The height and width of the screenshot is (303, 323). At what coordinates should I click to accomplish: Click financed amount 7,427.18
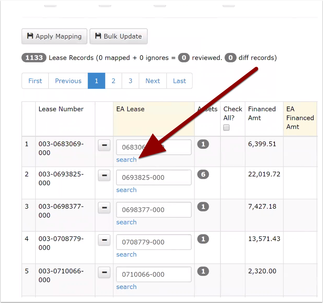tap(262, 206)
